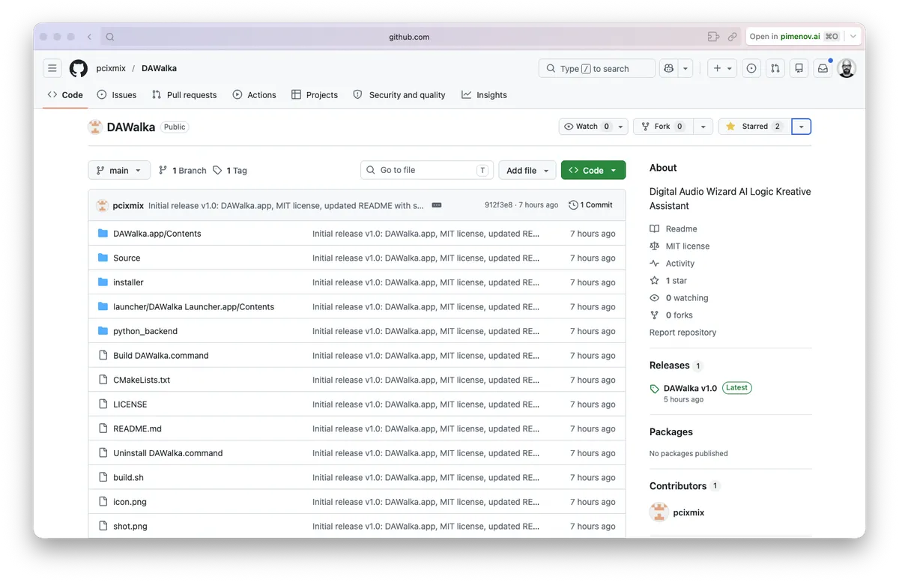Open Uninstall DAWalka.command file
This screenshot has width=899, height=582.
(168, 452)
